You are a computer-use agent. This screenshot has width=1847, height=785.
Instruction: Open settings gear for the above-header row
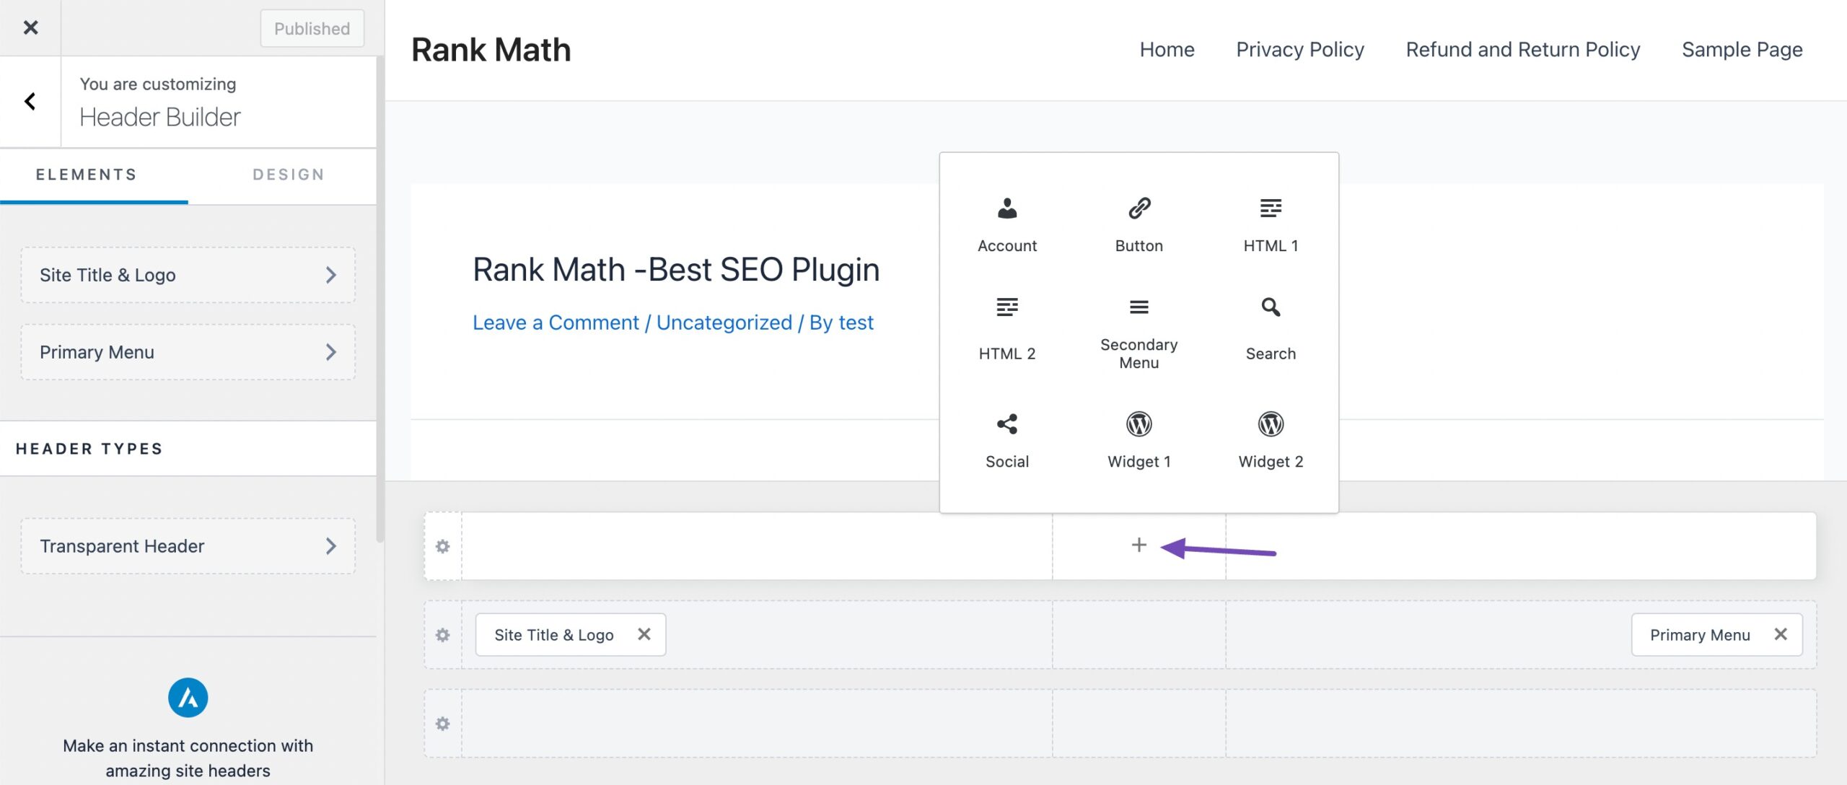[443, 546]
